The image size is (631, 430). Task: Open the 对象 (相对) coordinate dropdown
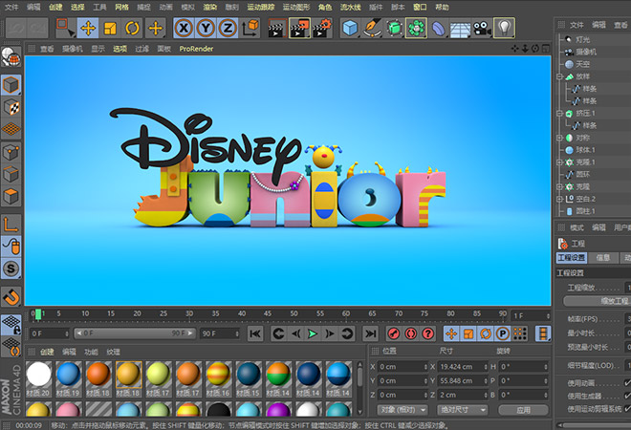click(403, 410)
